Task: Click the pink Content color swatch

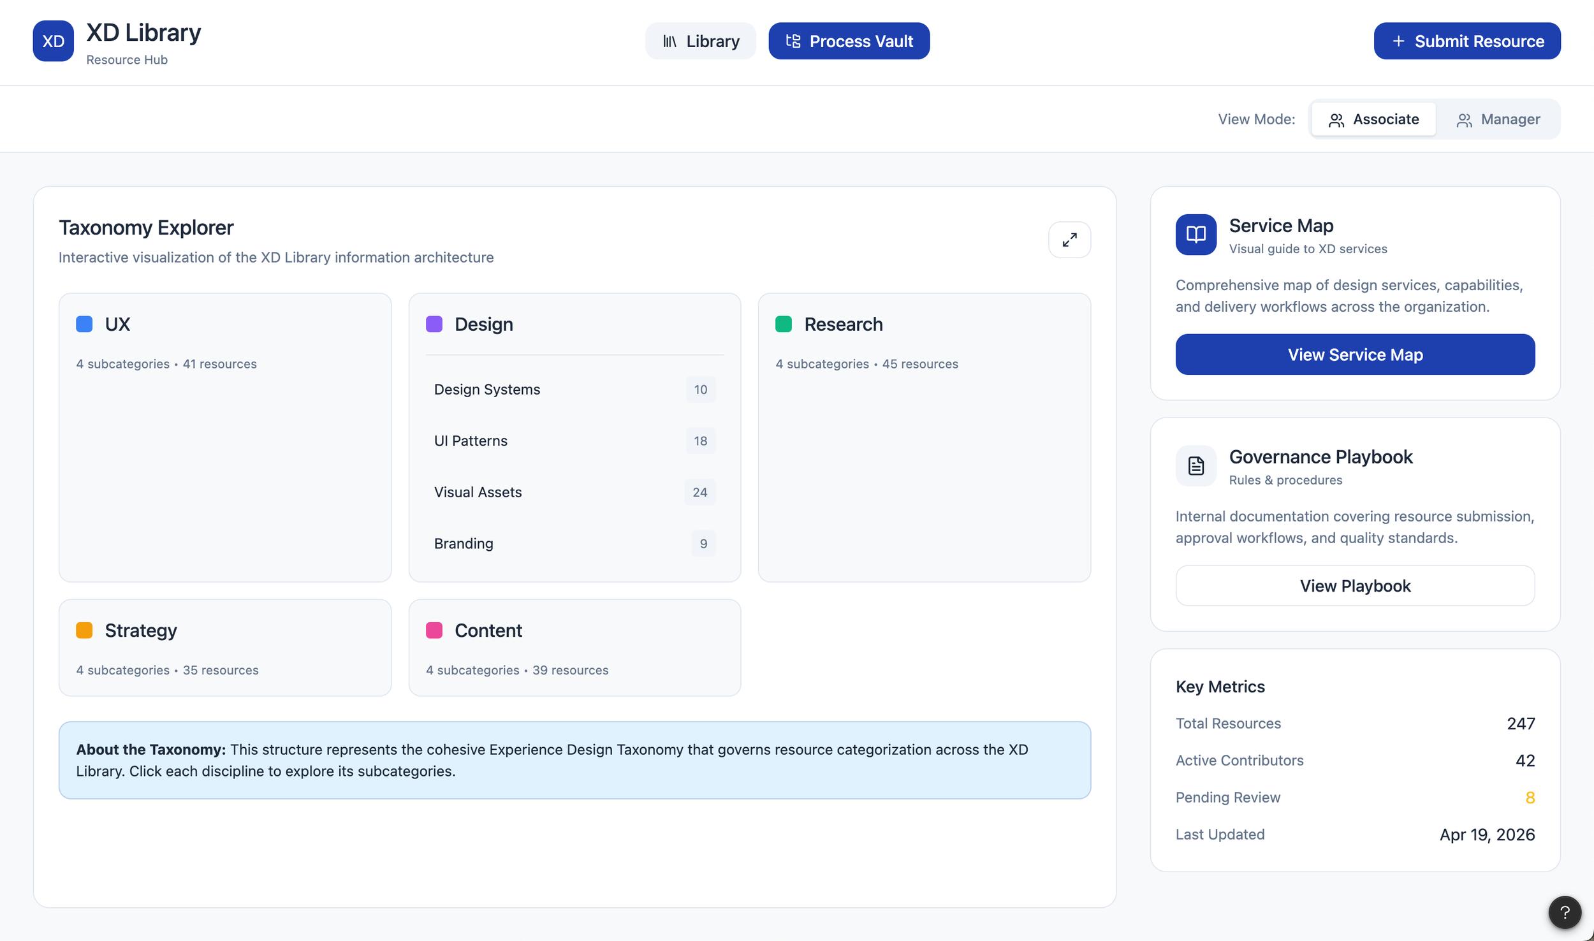Action: [434, 631]
